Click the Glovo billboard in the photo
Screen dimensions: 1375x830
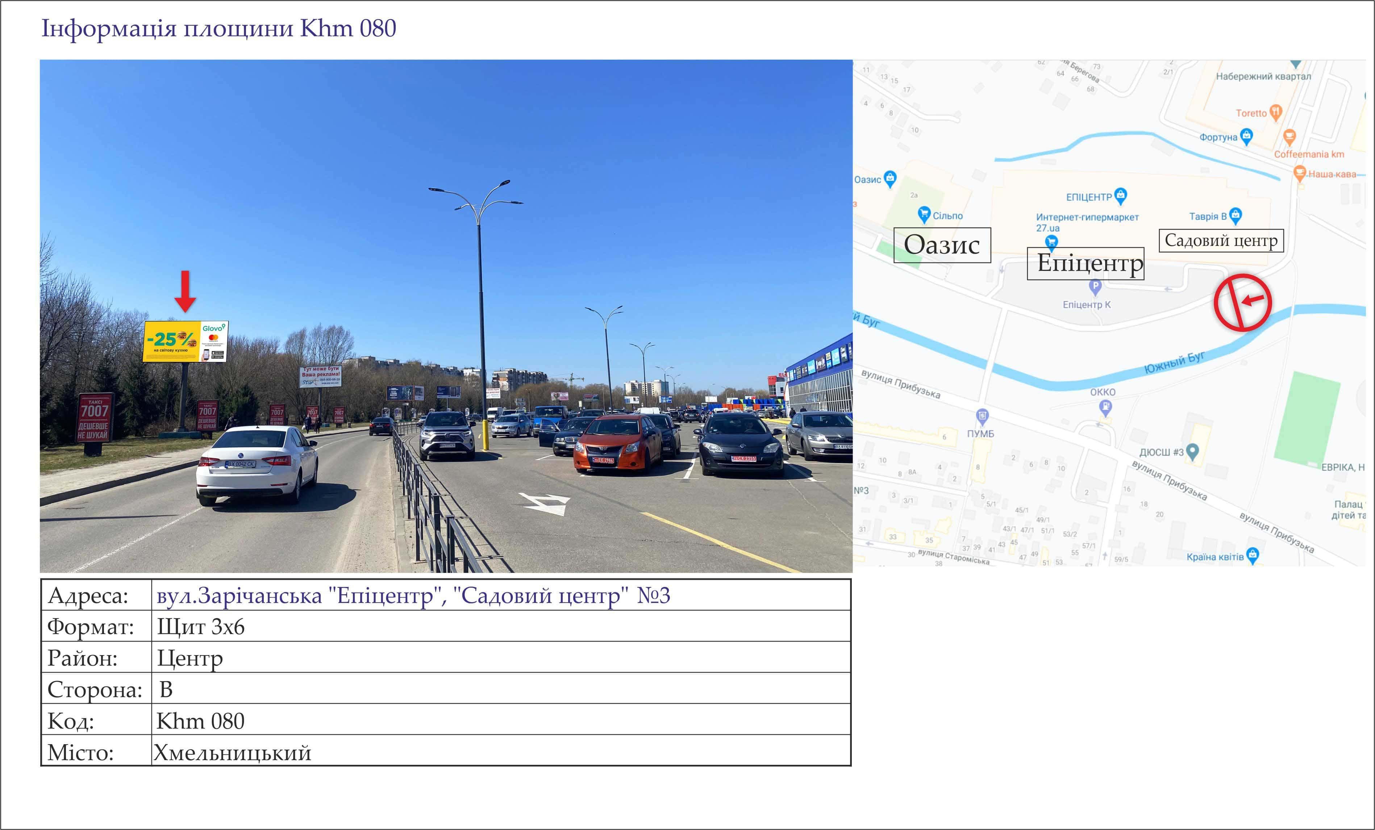point(185,341)
